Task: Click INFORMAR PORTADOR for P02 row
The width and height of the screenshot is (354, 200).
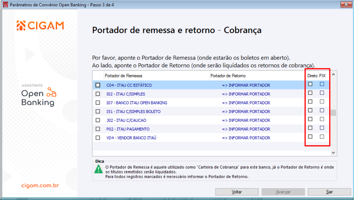Action: [246, 129]
